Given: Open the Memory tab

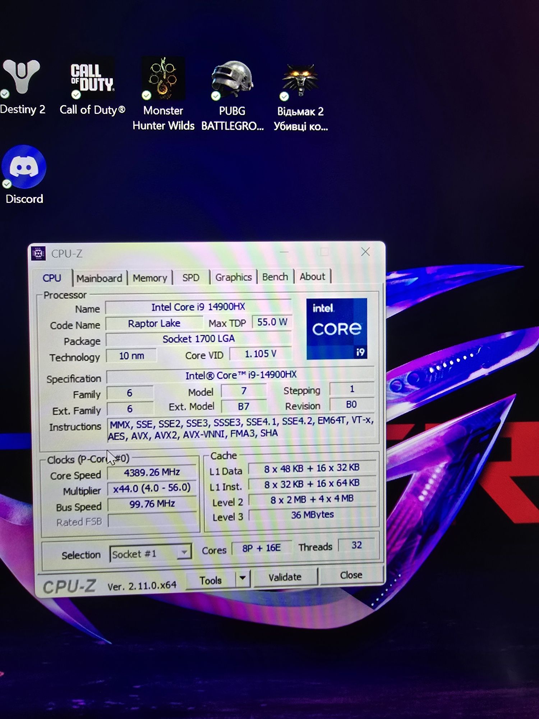Looking at the screenshot, I should coord(150,278).
